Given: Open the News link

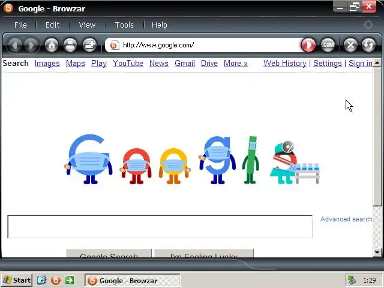Looking at the screenshot, I should point(159,64).
